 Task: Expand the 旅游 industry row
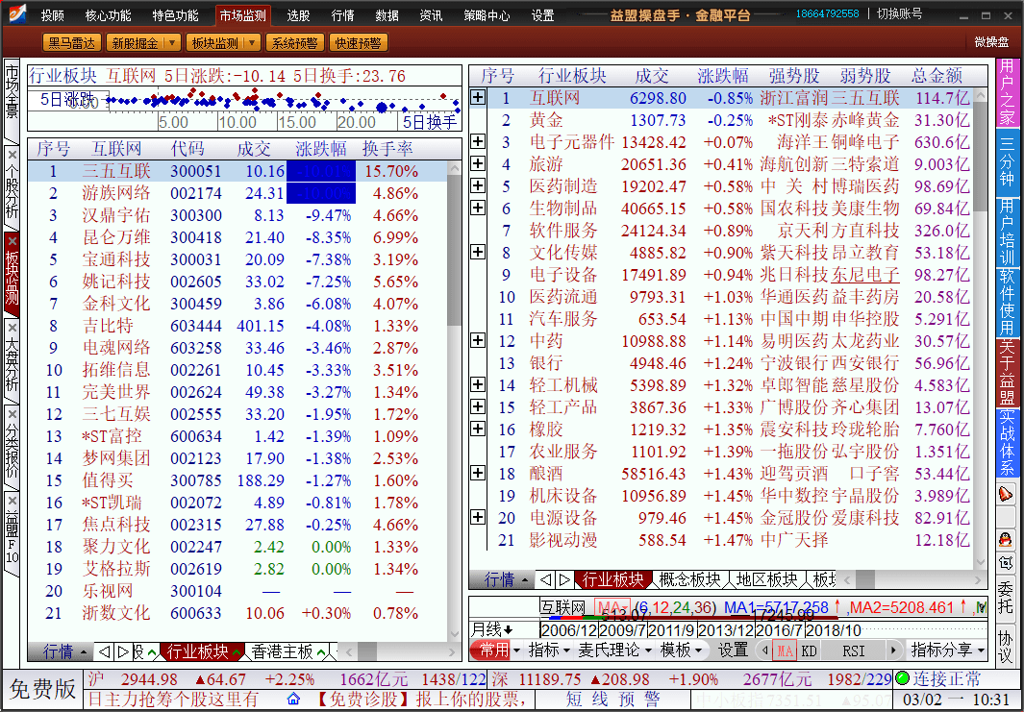478,163
